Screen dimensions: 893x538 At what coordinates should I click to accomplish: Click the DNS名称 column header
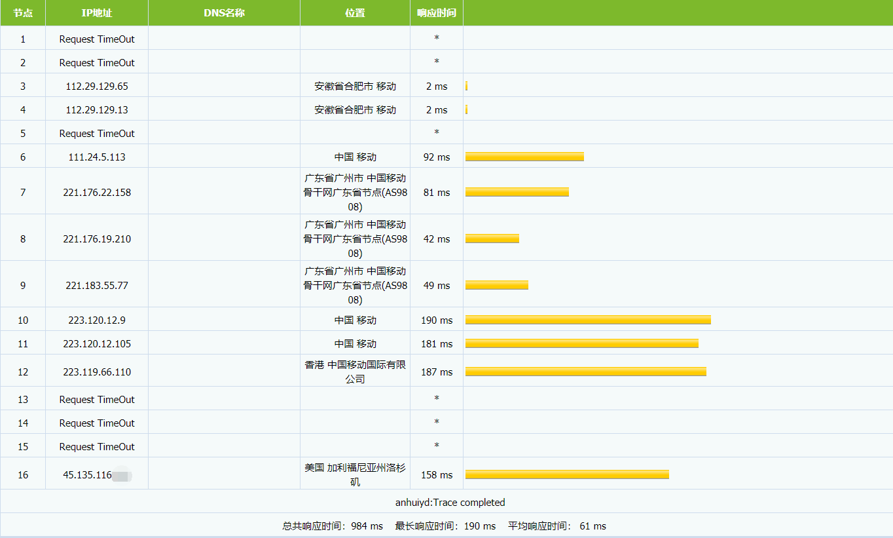224,13
